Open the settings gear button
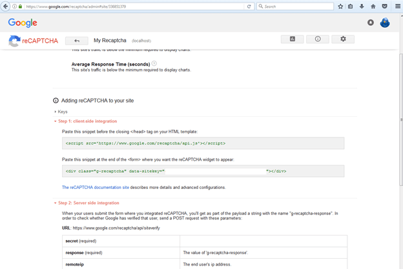 [343, 39]
